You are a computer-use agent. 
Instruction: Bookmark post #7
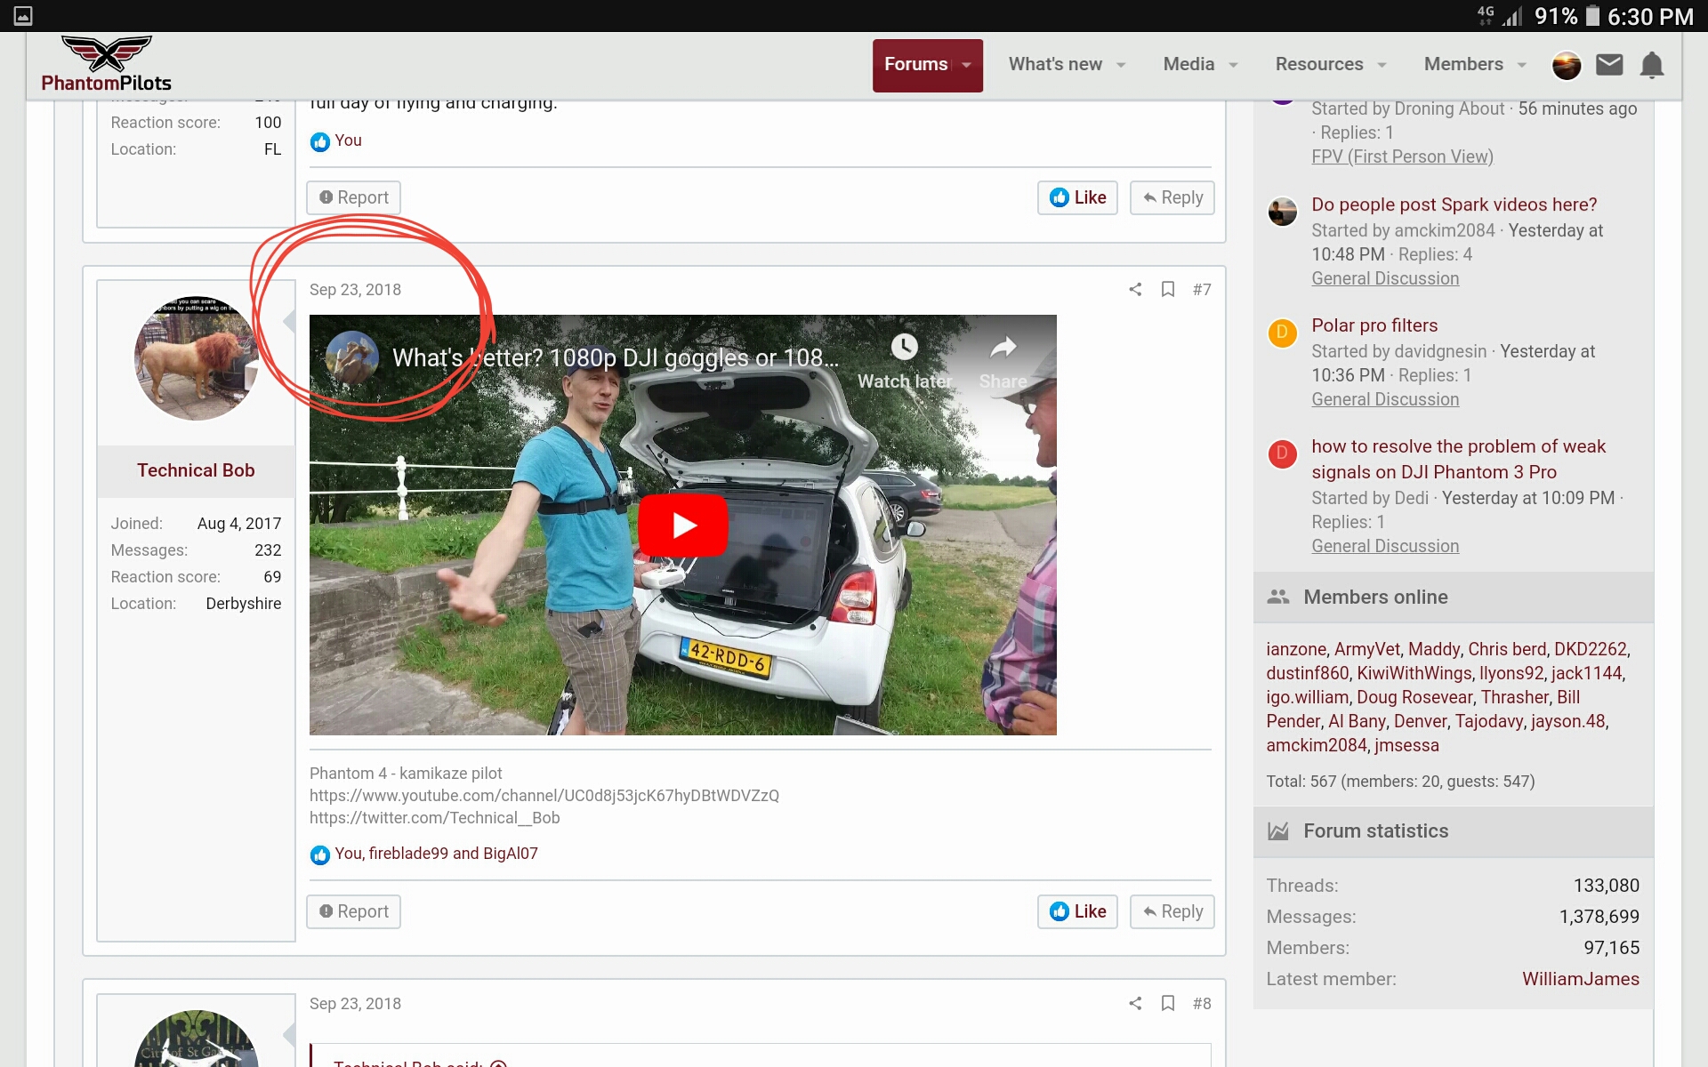tap(1168, 290)
